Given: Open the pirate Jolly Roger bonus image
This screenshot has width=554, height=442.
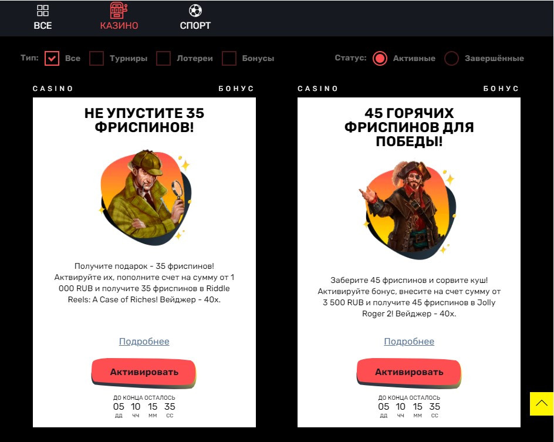Looking at the screenshot, I should click(409, 210).
